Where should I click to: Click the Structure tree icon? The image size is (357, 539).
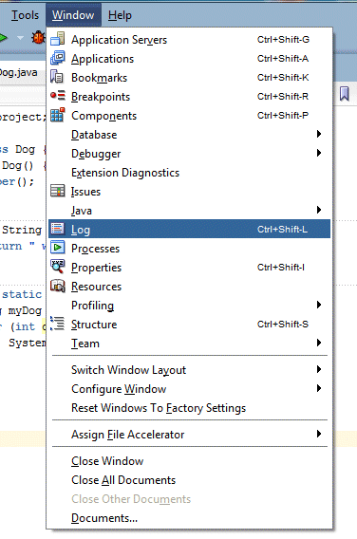57,324
